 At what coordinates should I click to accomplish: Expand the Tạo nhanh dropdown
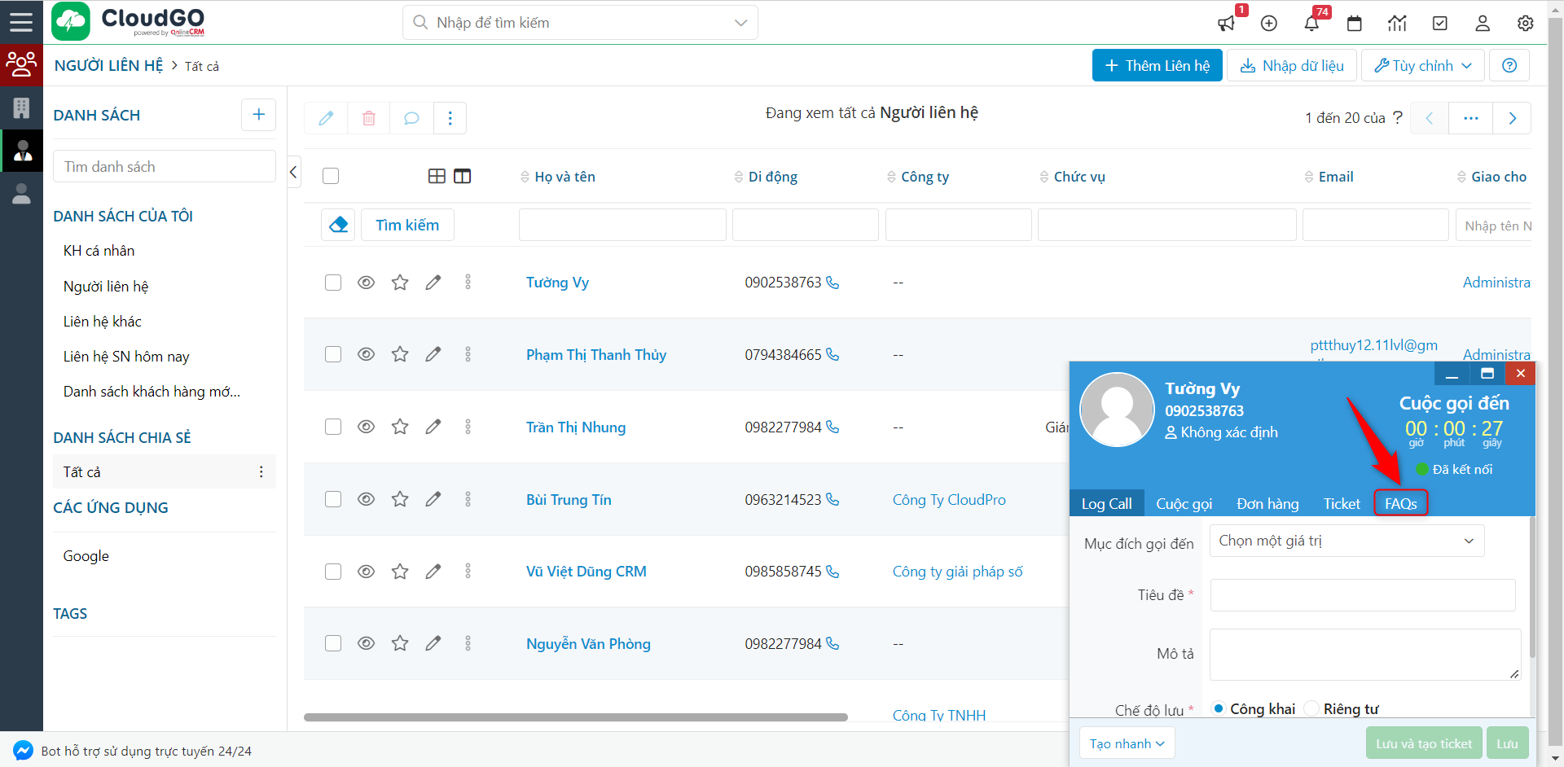point(1127,743)
